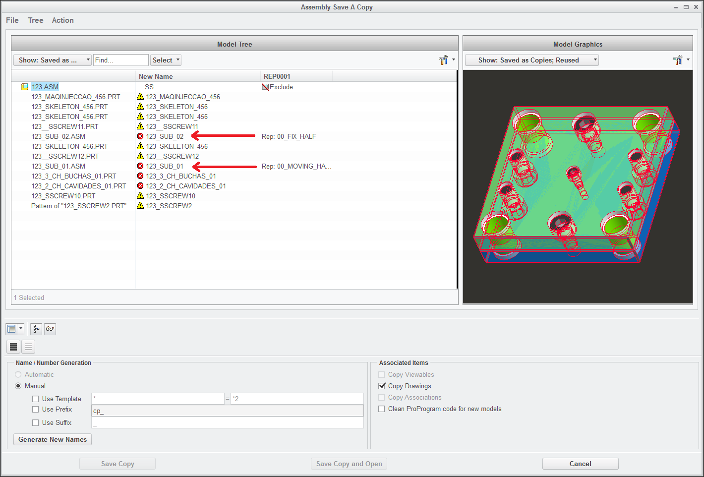The width and height of the screenshot is (704, 477).
Task: Open Model Tree settings tool icon
Action: coord(443,60)
